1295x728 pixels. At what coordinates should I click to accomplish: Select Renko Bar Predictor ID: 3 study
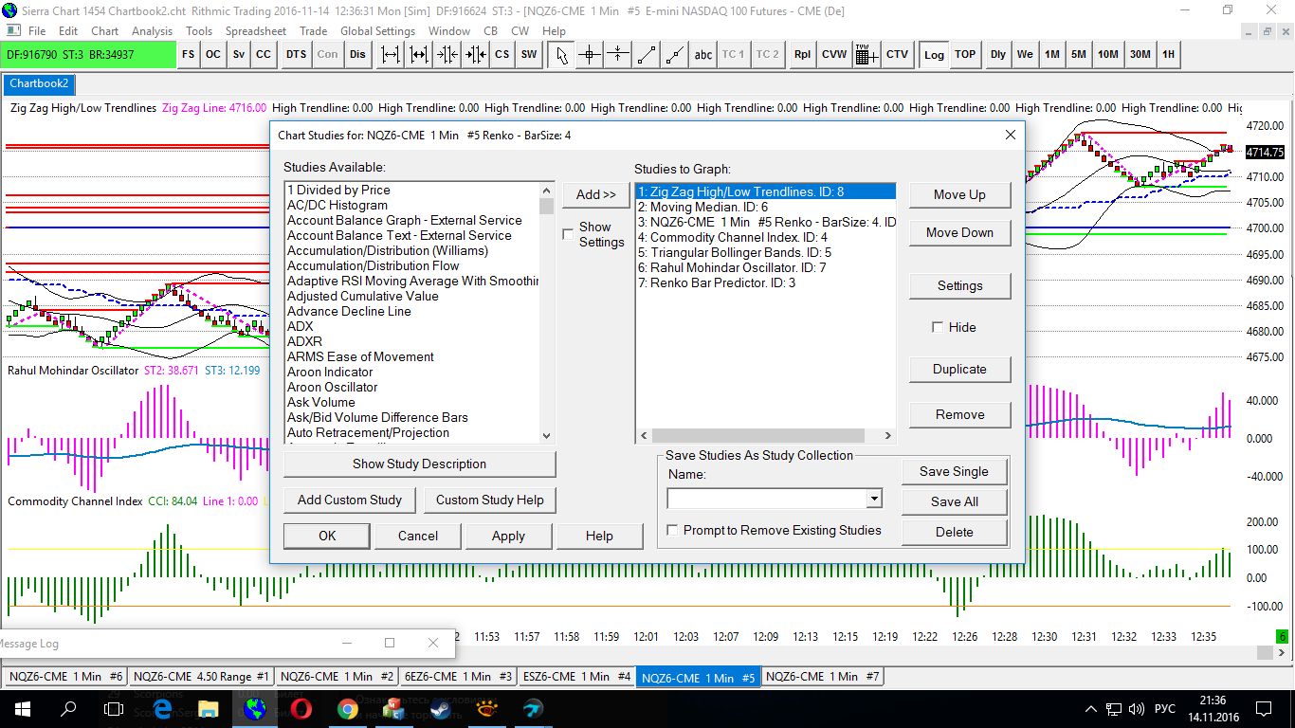click(765, 282)
